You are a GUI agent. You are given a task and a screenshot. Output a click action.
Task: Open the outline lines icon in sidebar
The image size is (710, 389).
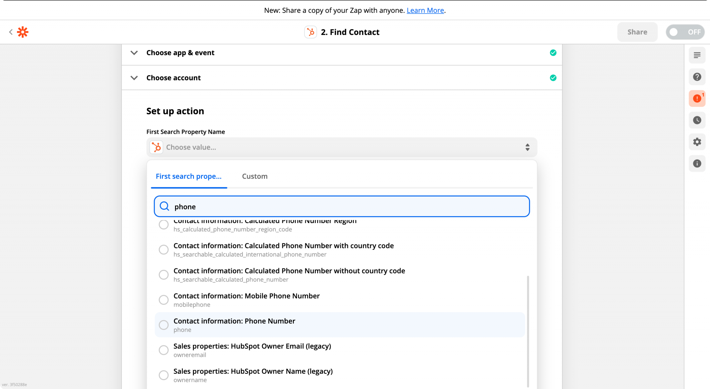[x=697, y=55]
